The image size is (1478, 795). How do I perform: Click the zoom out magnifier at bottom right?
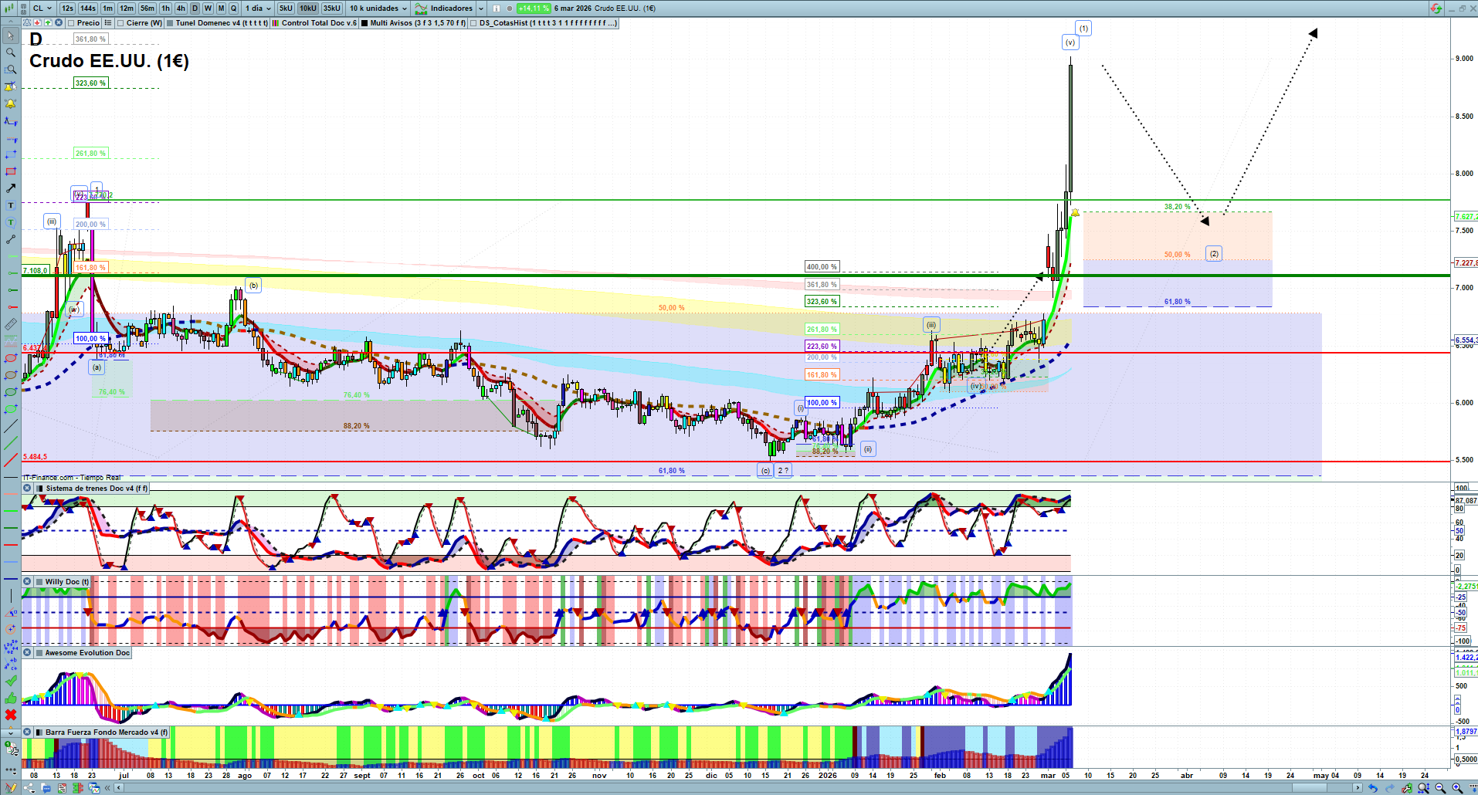(1440, 788)
